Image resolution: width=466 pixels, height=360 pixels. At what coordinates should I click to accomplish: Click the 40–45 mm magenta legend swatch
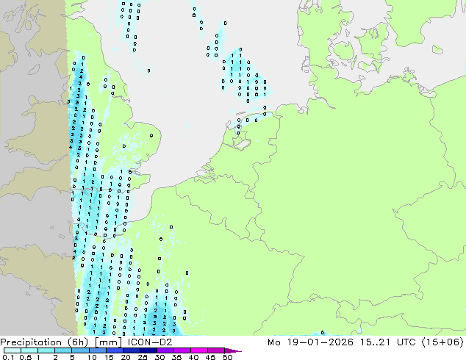(x=199, y=350)
